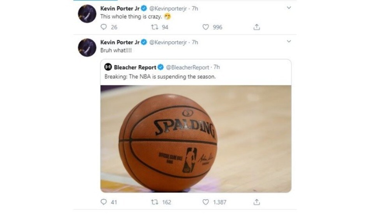Viewport: 381px width, 214px height.
Task: Open the Spalding basketball image
Action: click(x=196, y=139)
